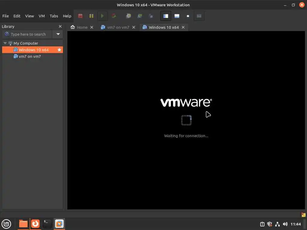Close the Home tab

pyautogui.click(x=92, y=27)
